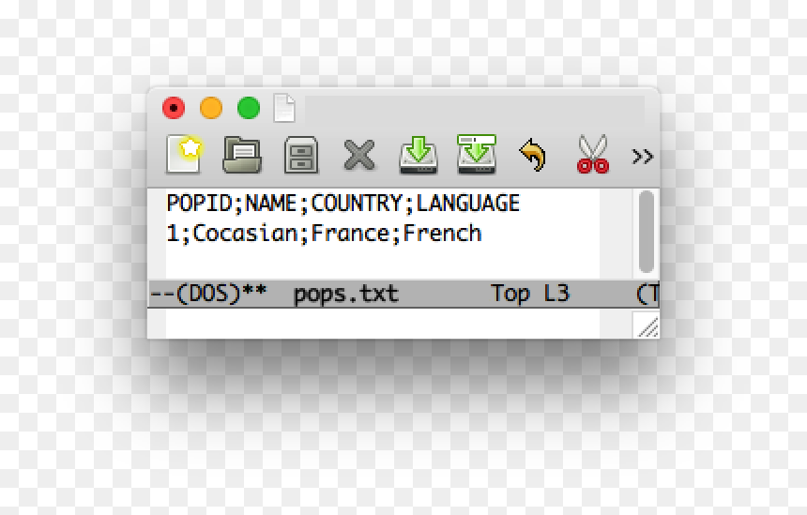Click the window resize grip corner
Screen dimensions: 807x515
point(647,326)
